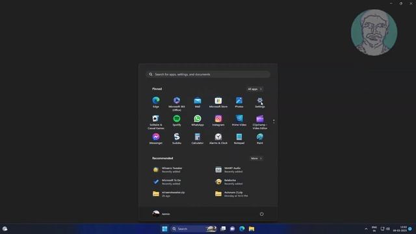
Task: Click the Start menu search box
Action: tap(208, 74)
